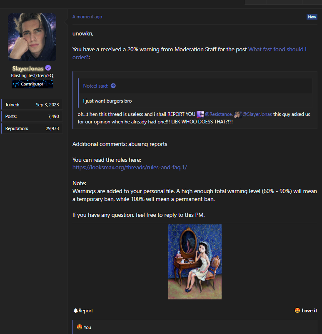Viewport: 322px width, 334px height.
Task: Click 'Blasting Test/Tren/EQ' user title
Action: click(x=32, y=75)
